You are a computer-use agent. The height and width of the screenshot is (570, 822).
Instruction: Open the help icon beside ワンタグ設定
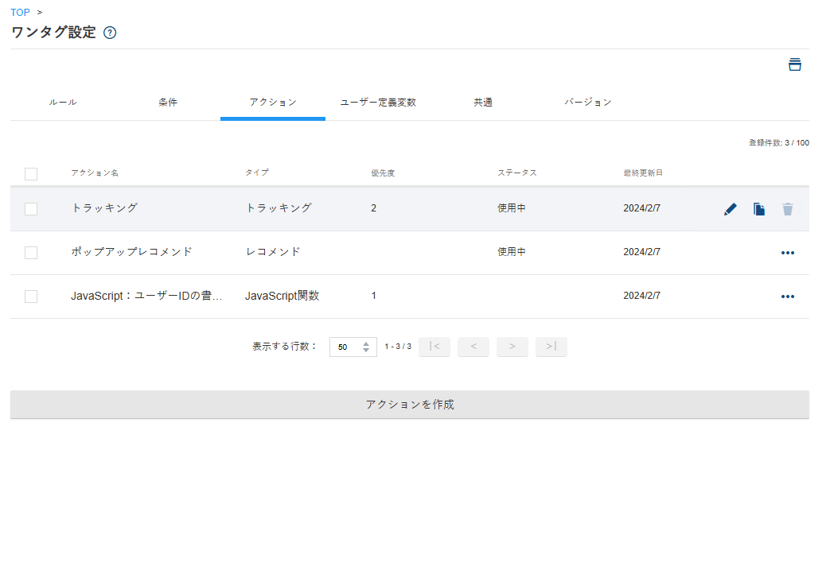pyautogui.click(x=110, y=33)
